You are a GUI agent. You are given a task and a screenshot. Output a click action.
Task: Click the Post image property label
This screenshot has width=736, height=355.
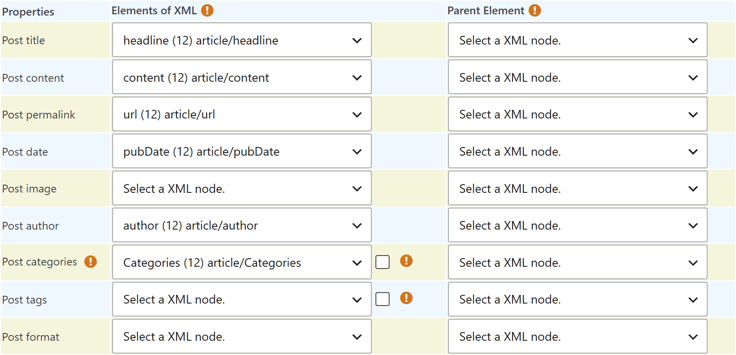point(29,189)
